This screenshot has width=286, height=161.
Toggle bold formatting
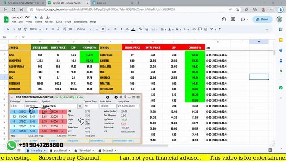[x=115, y=29]
